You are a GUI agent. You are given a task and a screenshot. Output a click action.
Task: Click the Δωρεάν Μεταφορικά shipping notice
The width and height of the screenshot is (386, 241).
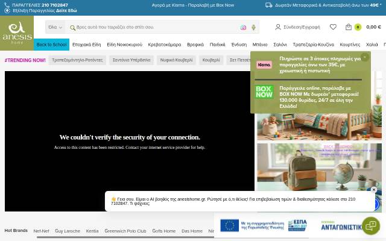pyautogui.click(x=328, y=5)
